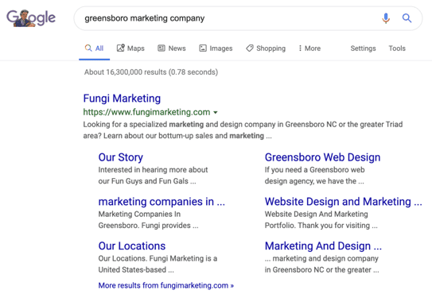Open the search Tools menu

397,48
